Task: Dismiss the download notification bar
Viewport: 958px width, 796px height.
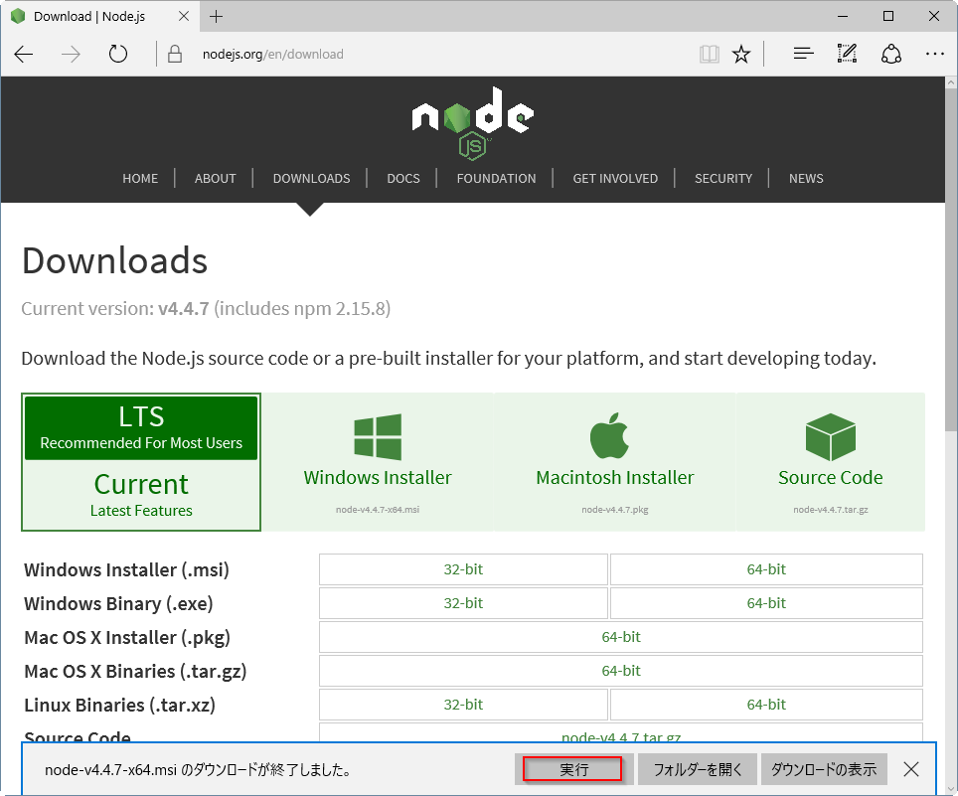Action: click(911, 769)
